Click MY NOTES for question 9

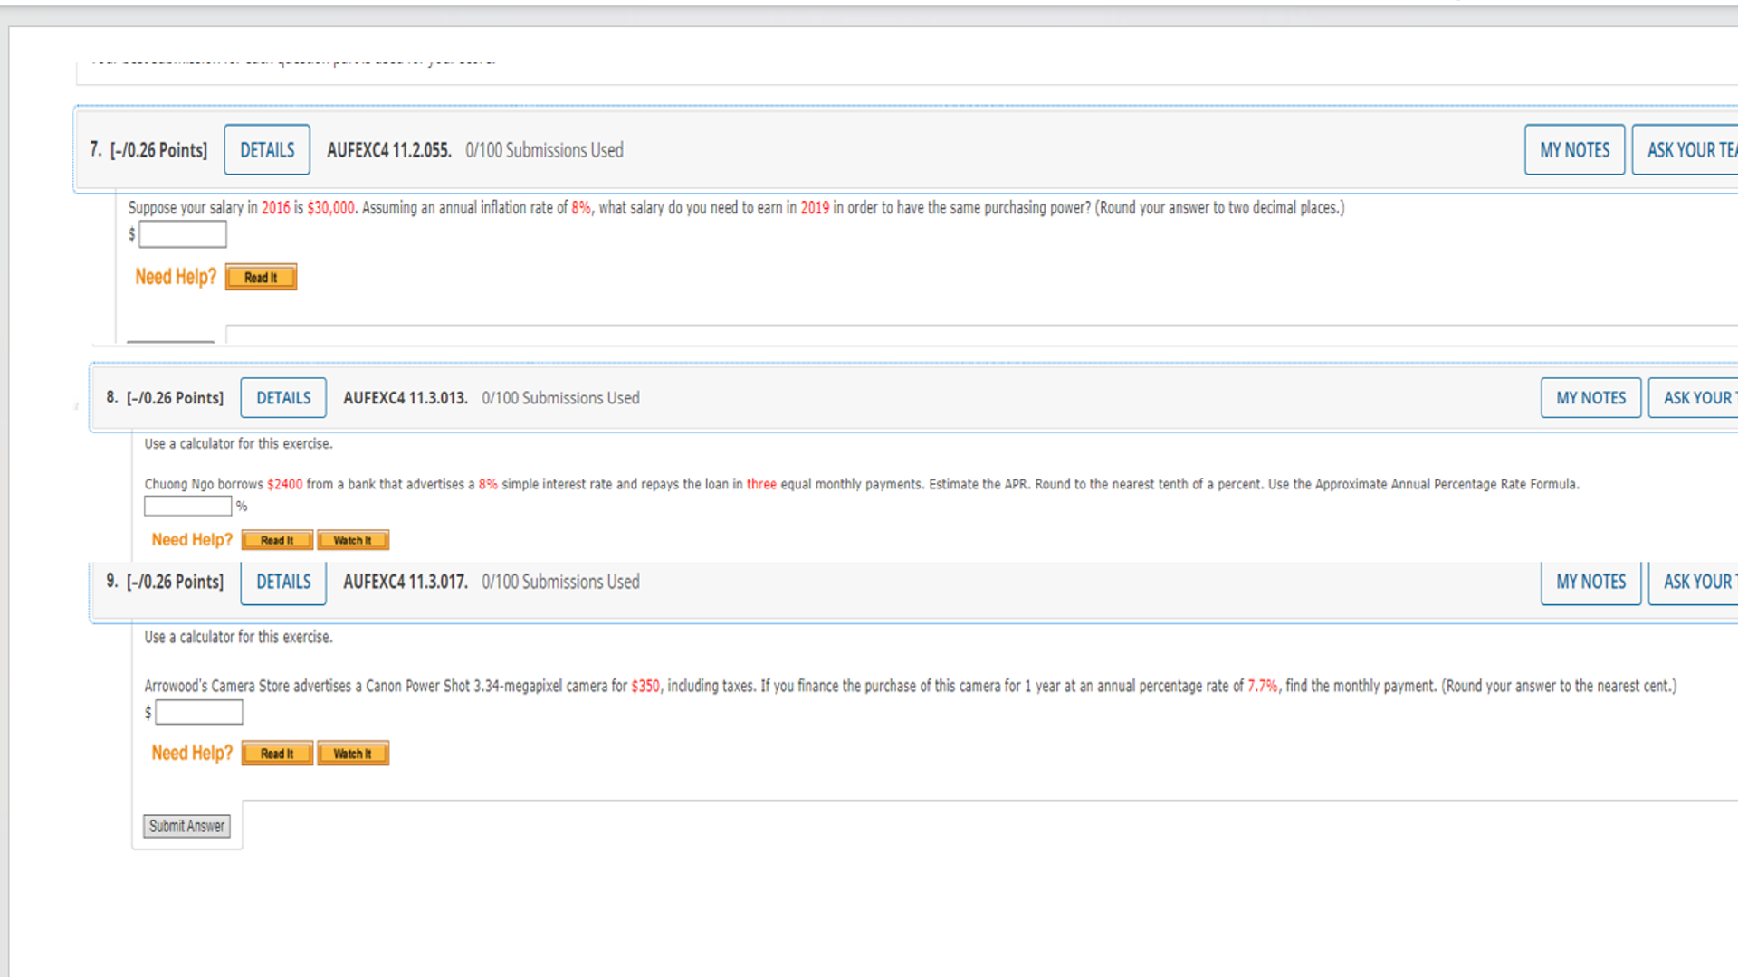[1590, 582]
